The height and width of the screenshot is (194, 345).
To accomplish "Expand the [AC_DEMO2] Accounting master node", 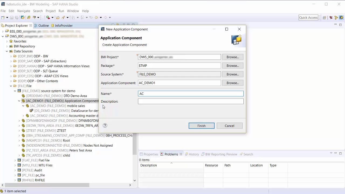I will point(23,116).
